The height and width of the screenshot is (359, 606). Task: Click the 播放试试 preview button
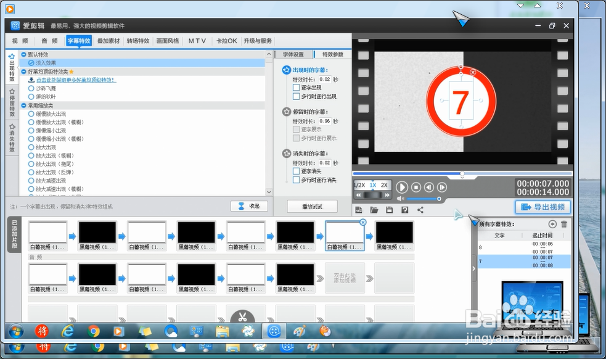point(313,207)
